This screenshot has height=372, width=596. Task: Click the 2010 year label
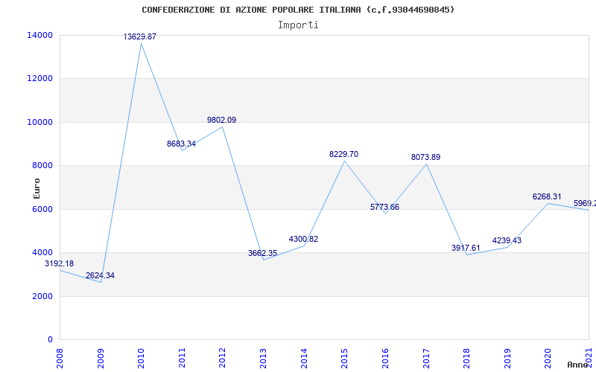pos(141,358)
